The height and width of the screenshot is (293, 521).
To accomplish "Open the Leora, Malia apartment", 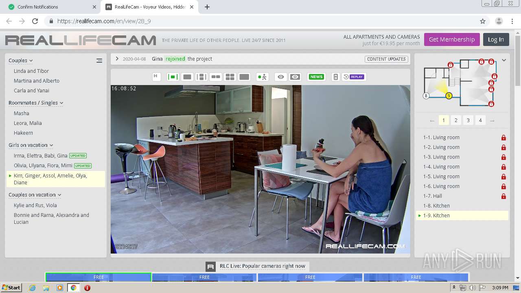I will (28, 123).
